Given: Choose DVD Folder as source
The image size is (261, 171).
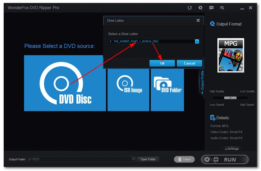Looking at the screenshot, I should pos(167,90).
